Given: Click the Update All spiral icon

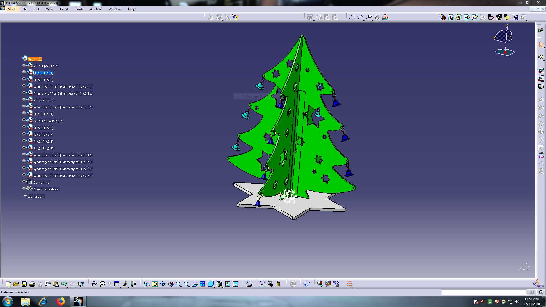Looking at the screenshot, I should click(x=293, y=284).
